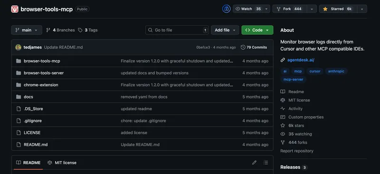This screenshot has width=380, height=174.
Task: Open the main branch selector dropdown
Action: pyautogui.click(x=27, y=30)
